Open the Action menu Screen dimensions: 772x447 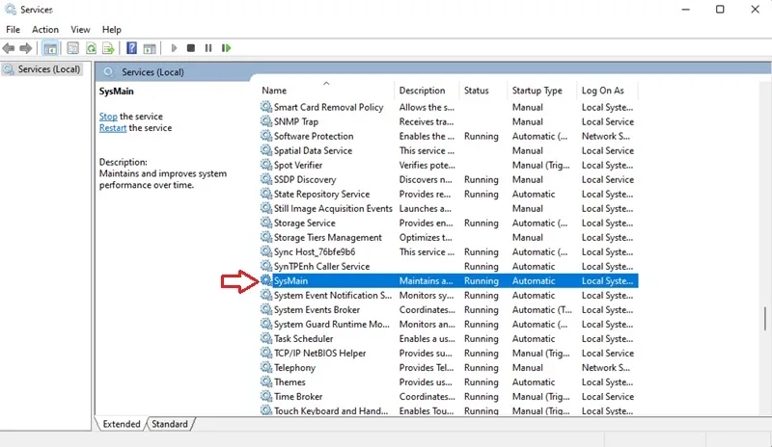(45, 30)
